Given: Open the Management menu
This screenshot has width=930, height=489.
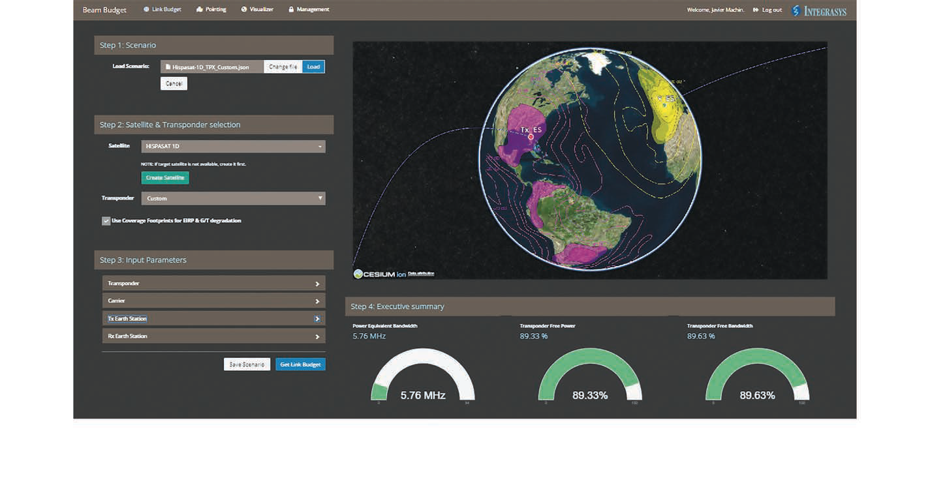Looking at the screenshot, I should click(309, 10).
